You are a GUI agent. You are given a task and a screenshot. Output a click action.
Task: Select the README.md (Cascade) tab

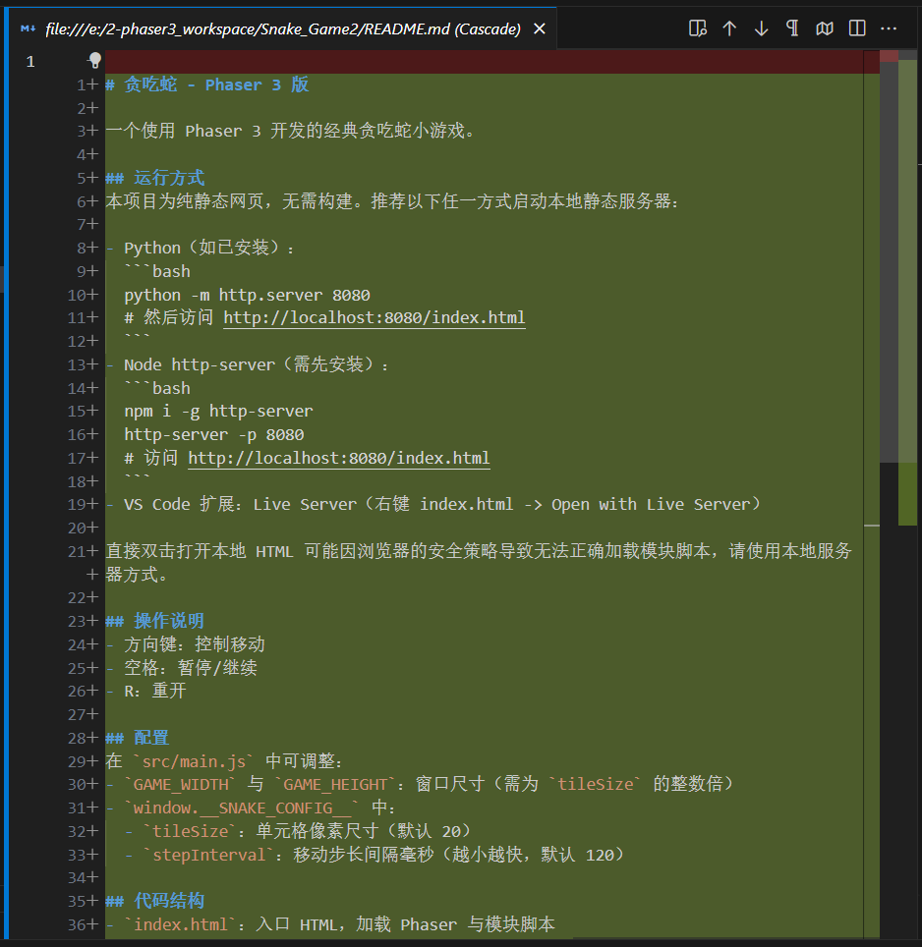pyautogui.click(x=283, y=29)
